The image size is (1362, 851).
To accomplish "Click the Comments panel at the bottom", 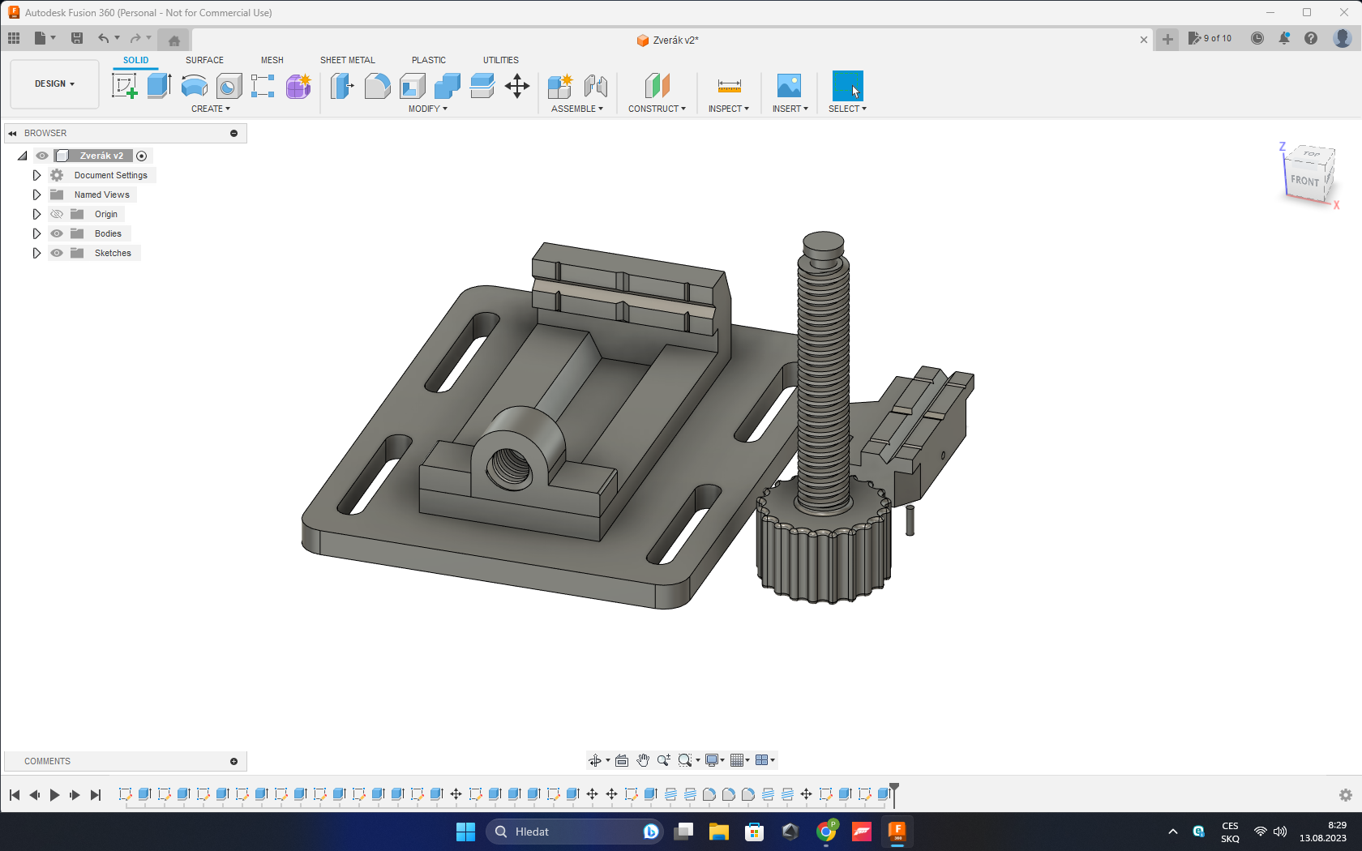I will (47, 760).
